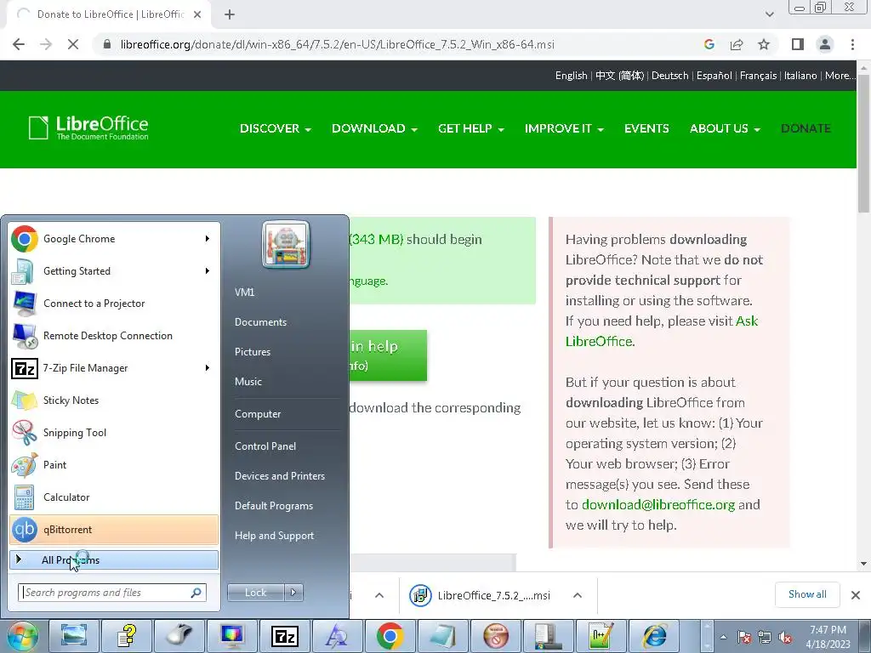Close the downloads bar
This screenshot has width=871, height=653.
[856, 595]
